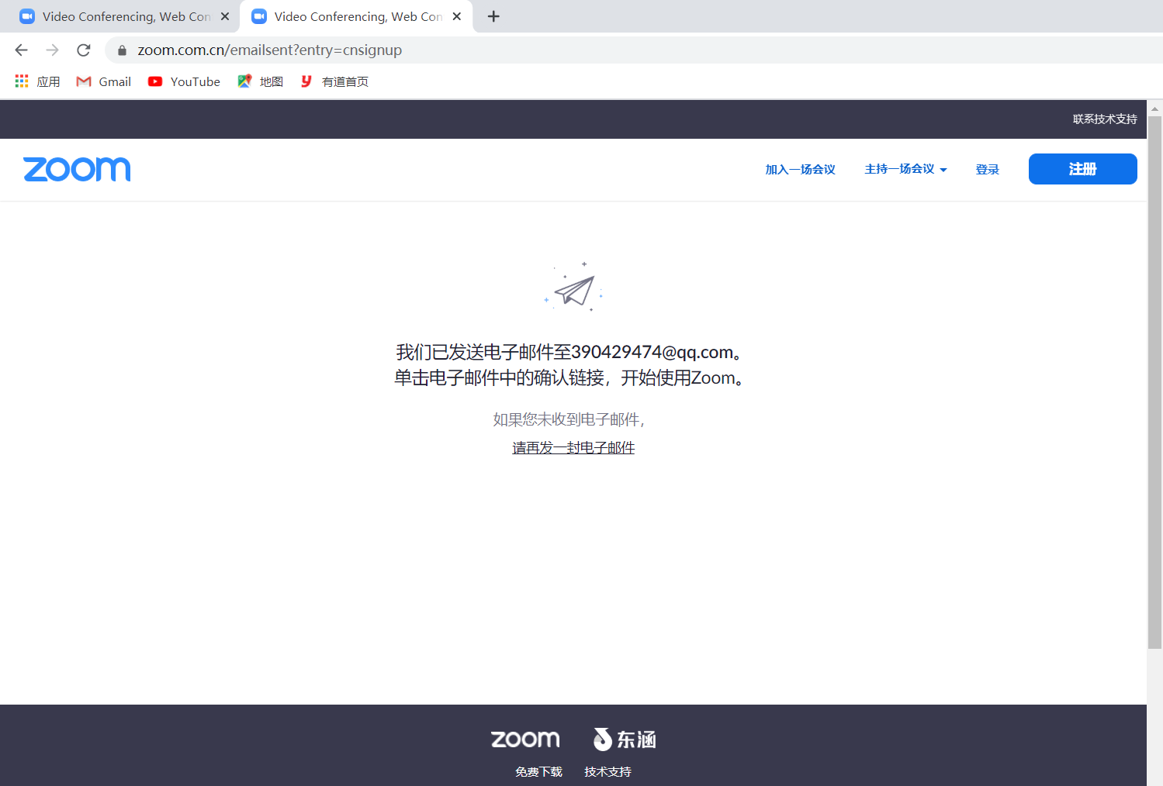Screen dimensions: 1163x786
Task: Click the browser forward arrow
Action: pyautogui.click(x=53, y=50)
